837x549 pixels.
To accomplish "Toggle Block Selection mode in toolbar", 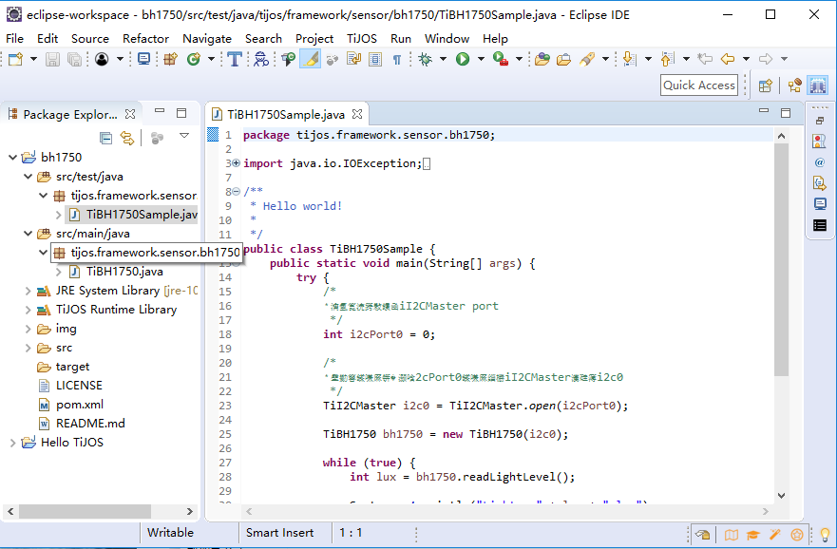I will click(375, 59).
